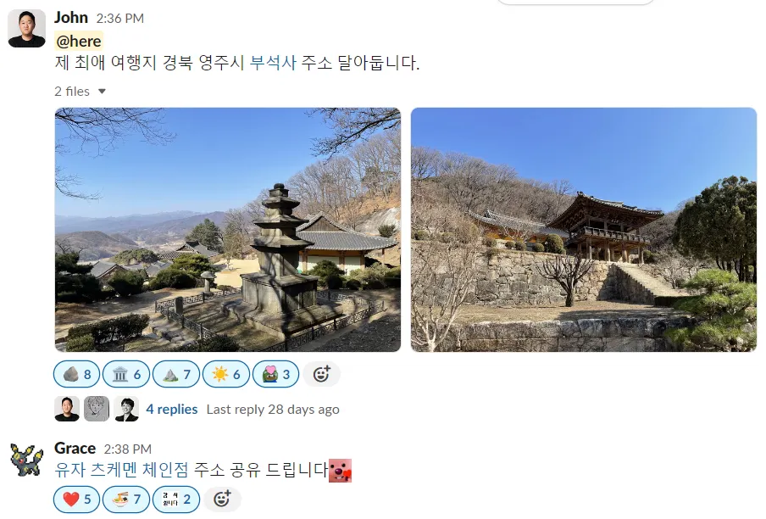766x519 pixels.
Task: Click the Korean text reaction showing 2
Action: 176,499
